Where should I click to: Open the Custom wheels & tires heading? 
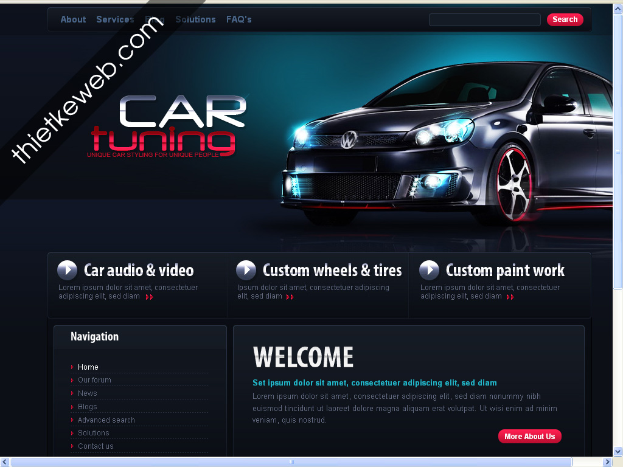click(332, 270)
